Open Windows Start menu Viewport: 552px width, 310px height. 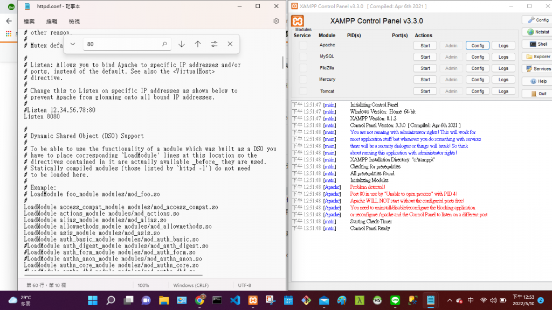pos(93,300)
